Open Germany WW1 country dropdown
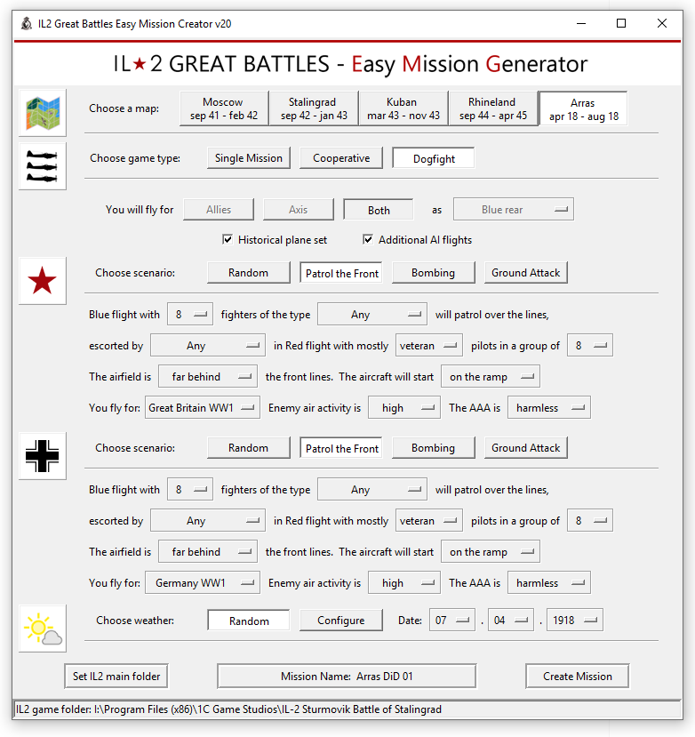The width and height of the screenshot is (695, 737). point(202,582)
